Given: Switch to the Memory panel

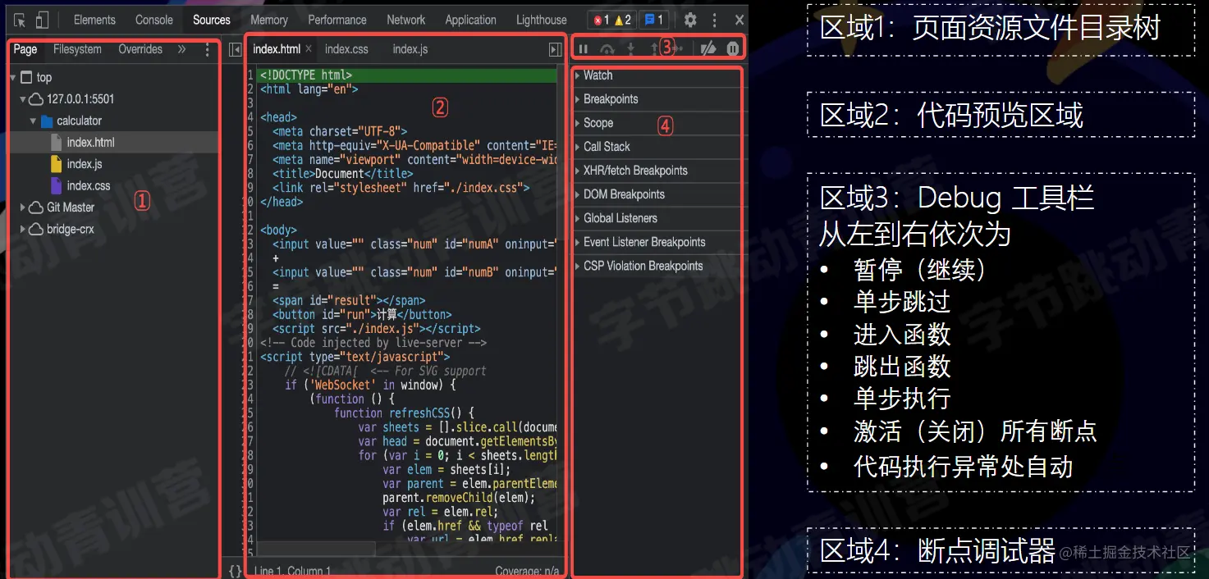Looking at the screenshot, I should coord(269,20).
